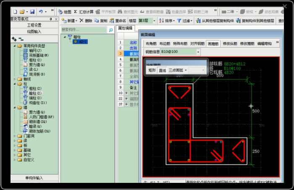Screen dimensions: 294x190
Task: Click 复制 copy button
Action: coord(101,21)
